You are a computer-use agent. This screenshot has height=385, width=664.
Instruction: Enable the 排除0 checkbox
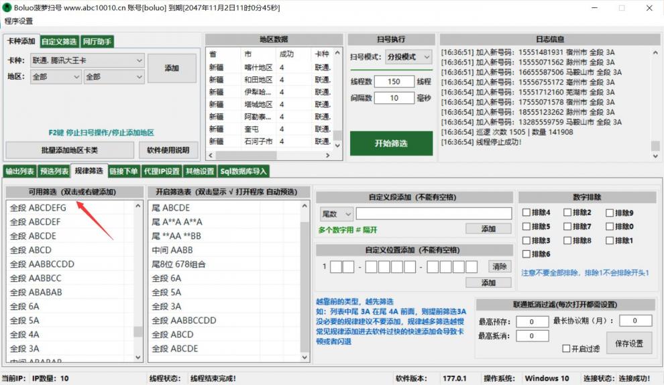click(x=610, y=227)
